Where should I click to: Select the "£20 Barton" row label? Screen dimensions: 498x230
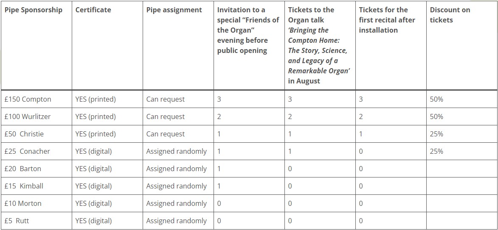(23, 169)
